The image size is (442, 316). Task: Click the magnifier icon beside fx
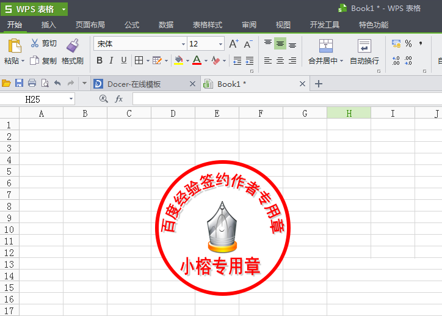coord(103,99)
